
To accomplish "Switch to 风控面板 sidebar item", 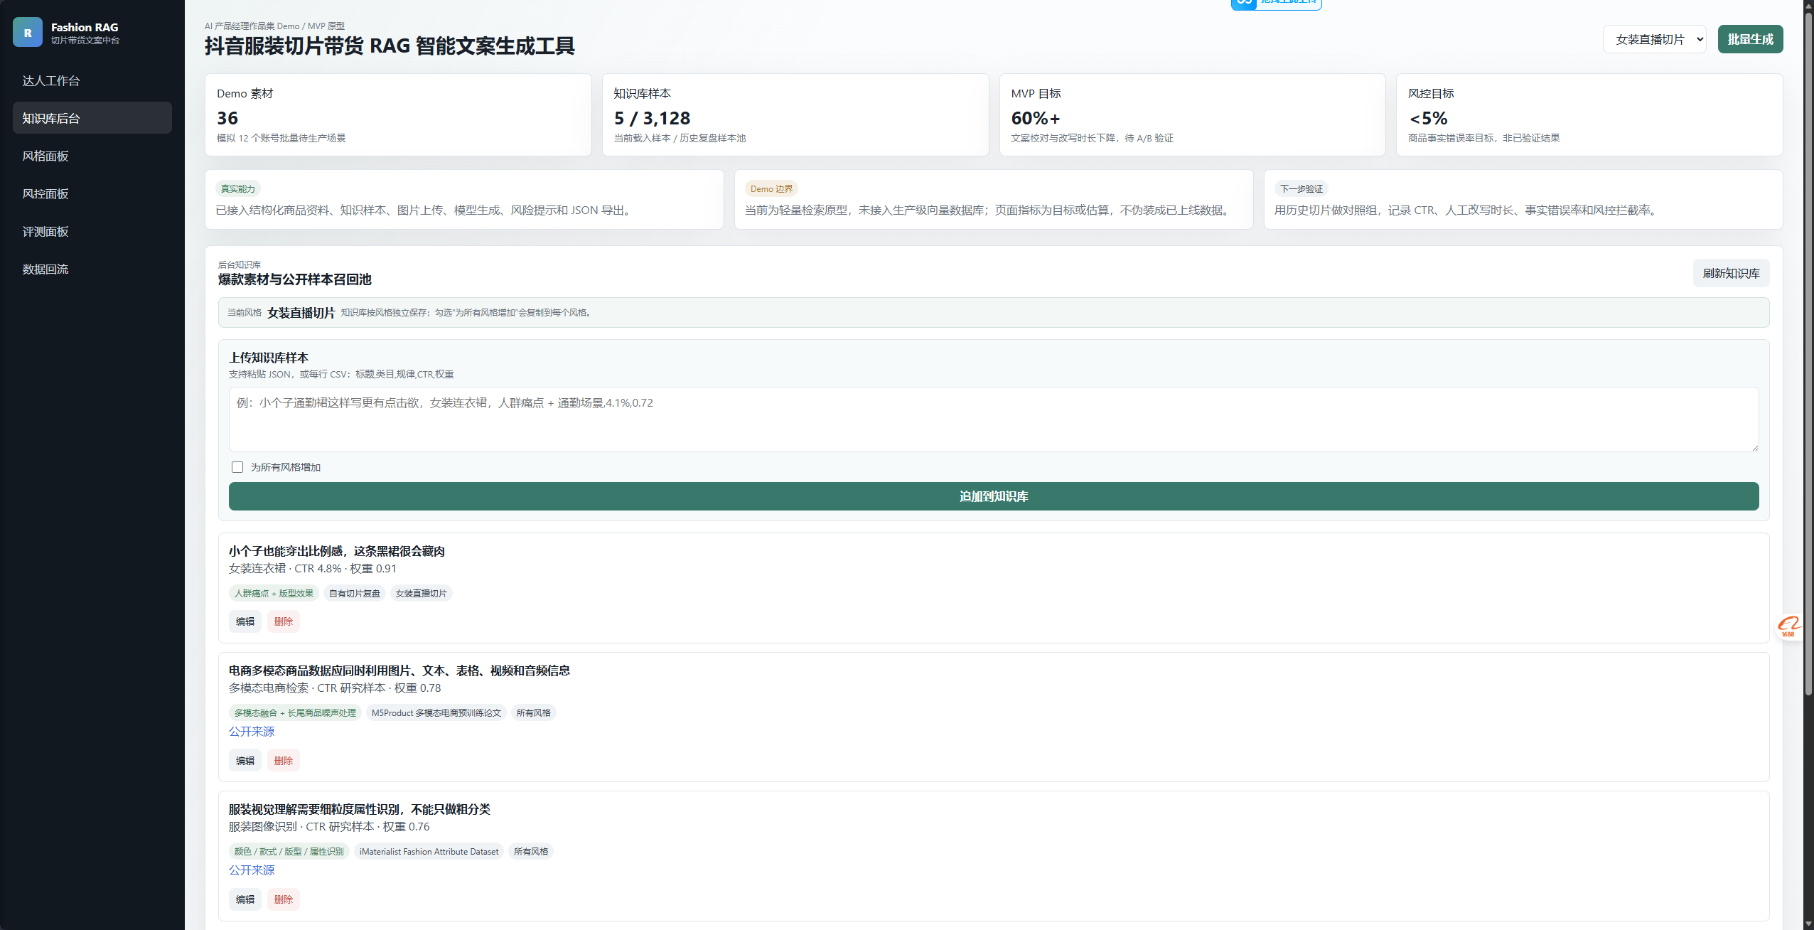I will click(92, 193).
